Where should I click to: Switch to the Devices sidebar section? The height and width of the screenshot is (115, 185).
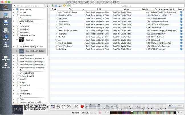coord(6,45)
